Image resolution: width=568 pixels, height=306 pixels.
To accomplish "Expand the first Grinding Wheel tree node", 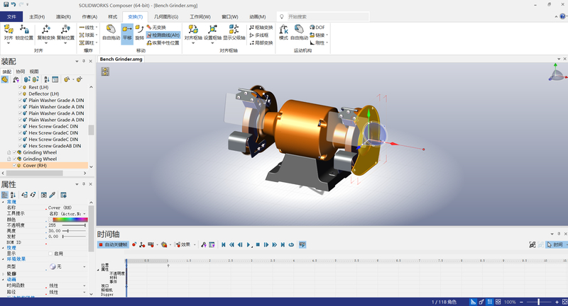I will coord(9,152).
